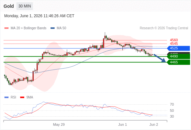The width and height of the screenshot is (191, 130).
Task: Click the Gold chart title
Action: (x=9, y=6)
